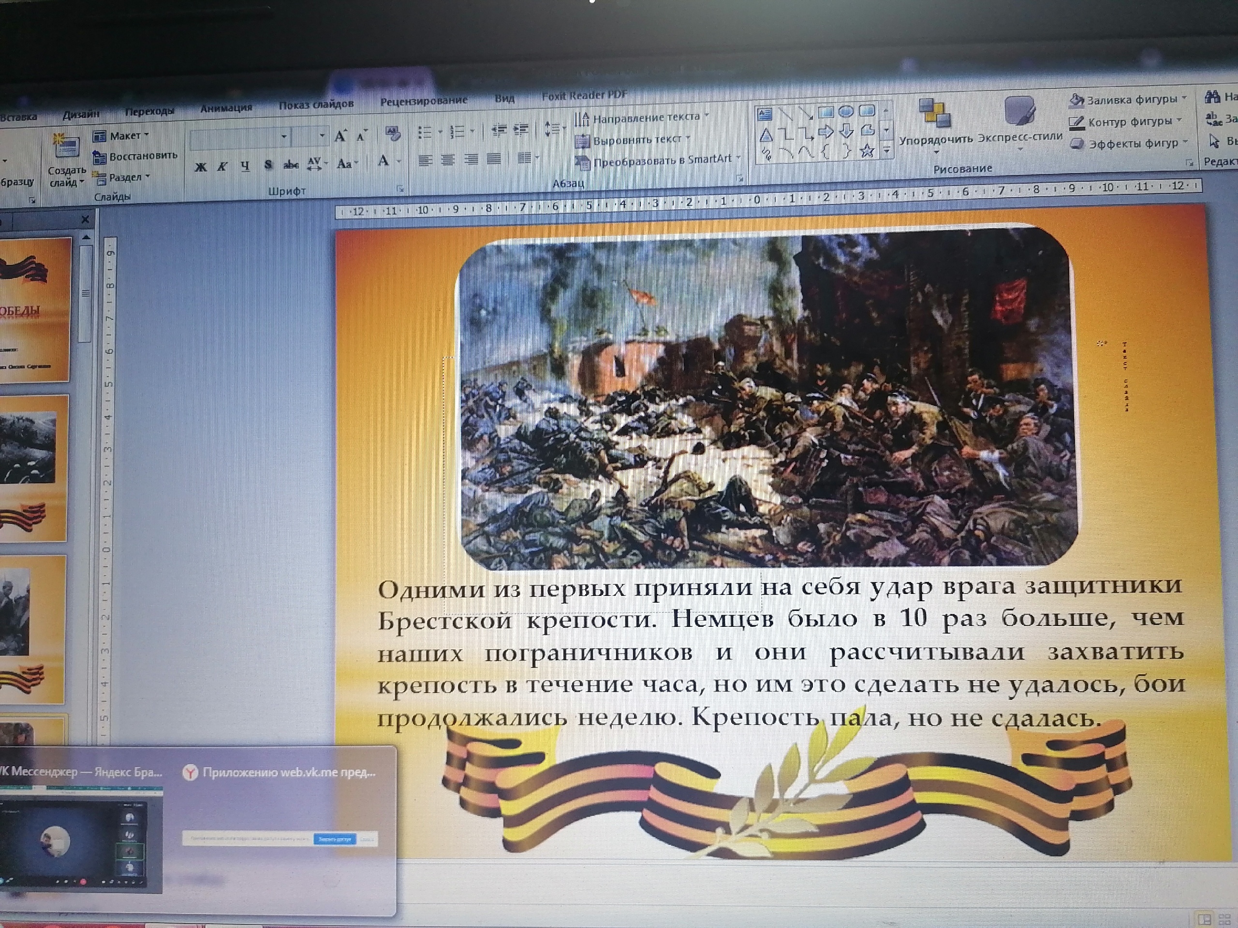Viewport: 1238px width, 928px height.
Task: Expand the shapes gallery More arrow
Action: (x=886, y=150)
